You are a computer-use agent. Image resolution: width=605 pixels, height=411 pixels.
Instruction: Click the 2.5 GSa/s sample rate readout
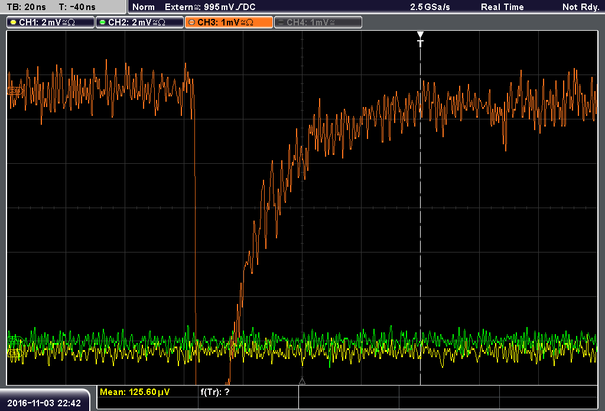click(x=430, y=7)
